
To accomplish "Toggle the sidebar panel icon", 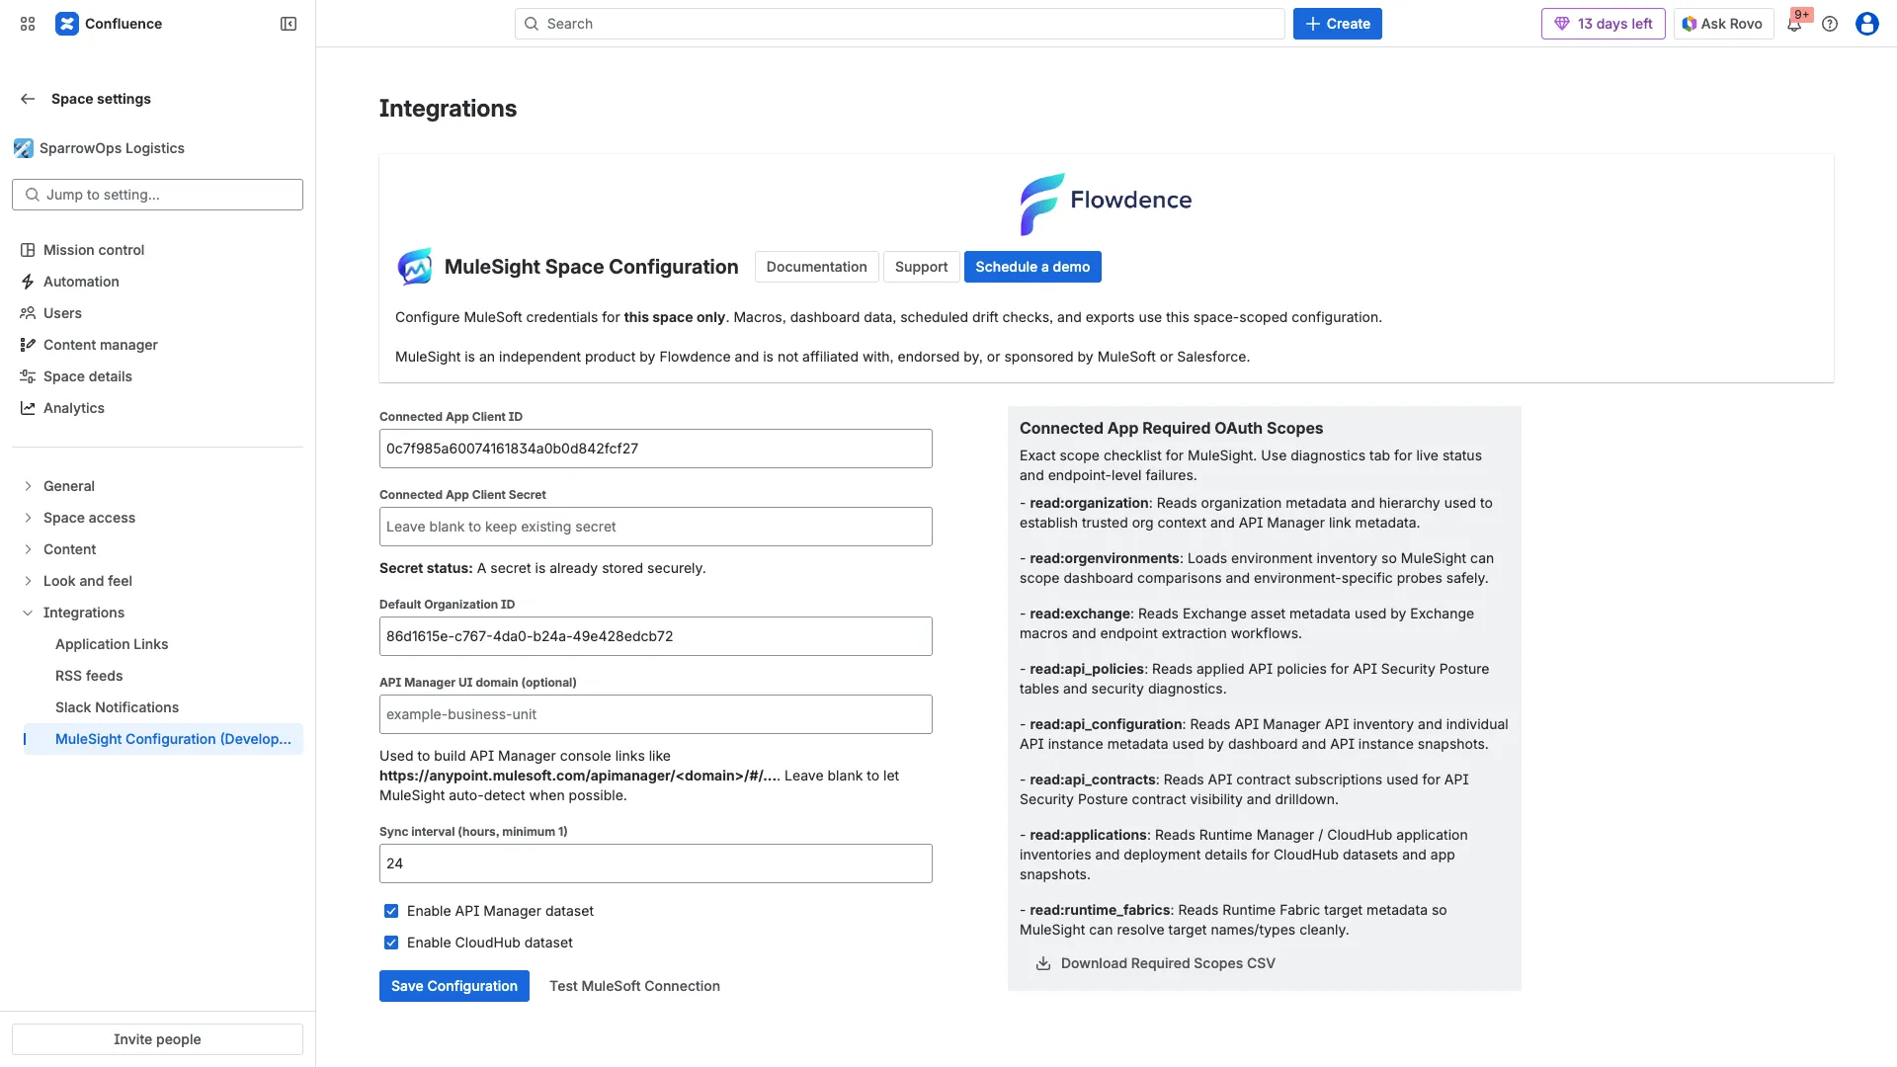I will tap(287, 23).
